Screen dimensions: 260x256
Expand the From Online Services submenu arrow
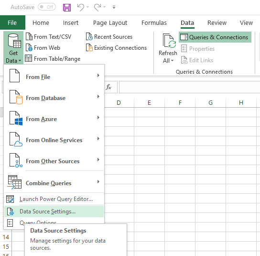point(98,139)
